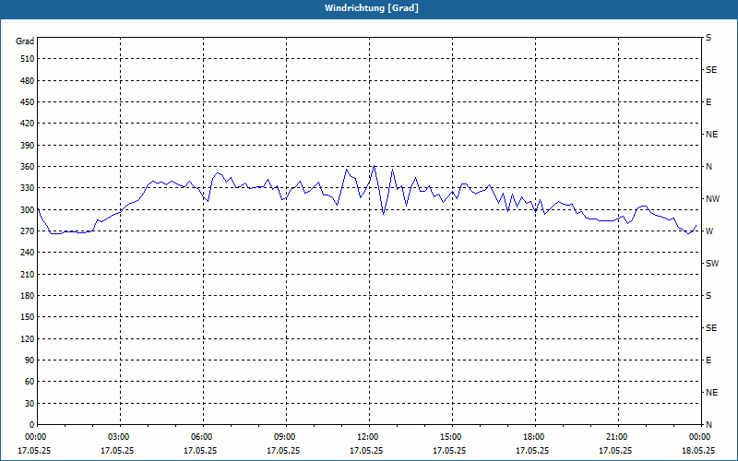Select the 450 y-axis value
The image size is (738, 461).
(x=28, y=102)
